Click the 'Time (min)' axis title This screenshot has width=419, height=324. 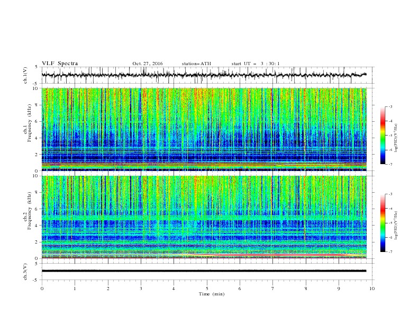coord(212,294)
